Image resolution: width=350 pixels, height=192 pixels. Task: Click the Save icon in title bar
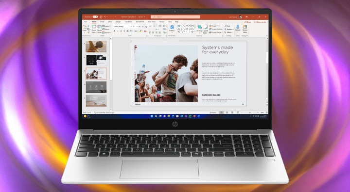coord(101,16)
